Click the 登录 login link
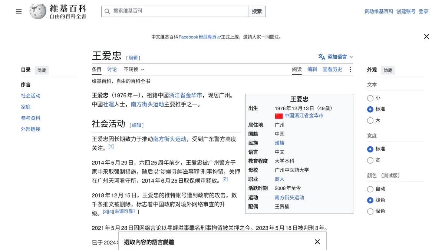 click(x=423, y=11)
